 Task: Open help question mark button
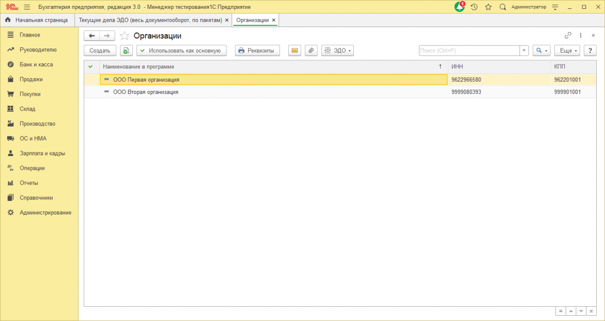point(590,51)
